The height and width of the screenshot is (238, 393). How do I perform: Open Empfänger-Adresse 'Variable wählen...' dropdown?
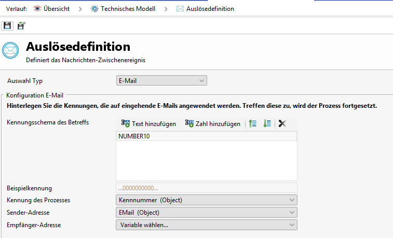coord(206,225)
